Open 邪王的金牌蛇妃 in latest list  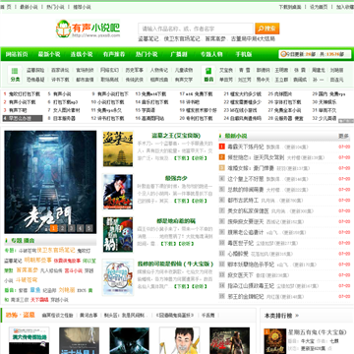(x=246, y=296)
